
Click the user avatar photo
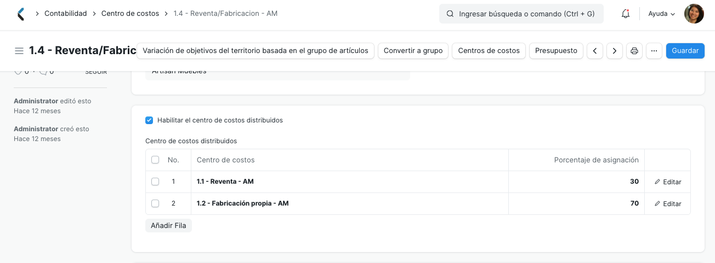click(x=694, y=14)
